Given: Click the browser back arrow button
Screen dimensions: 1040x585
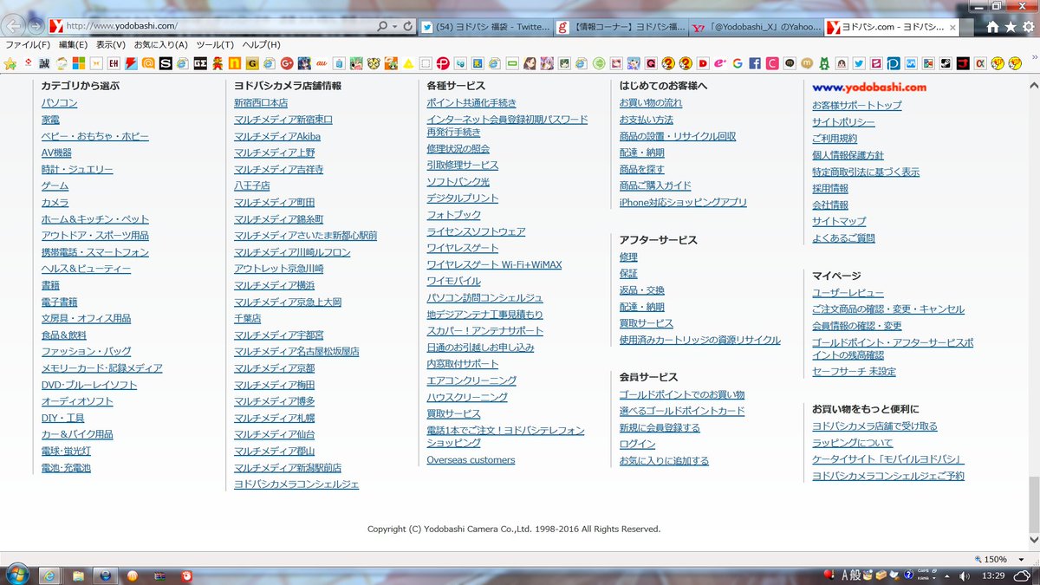Looking at the screenshot, I should (15, 26).
